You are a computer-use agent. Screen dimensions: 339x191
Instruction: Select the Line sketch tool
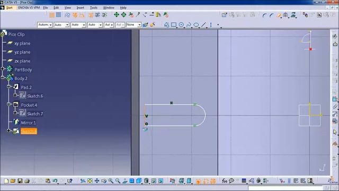(203, 25)
